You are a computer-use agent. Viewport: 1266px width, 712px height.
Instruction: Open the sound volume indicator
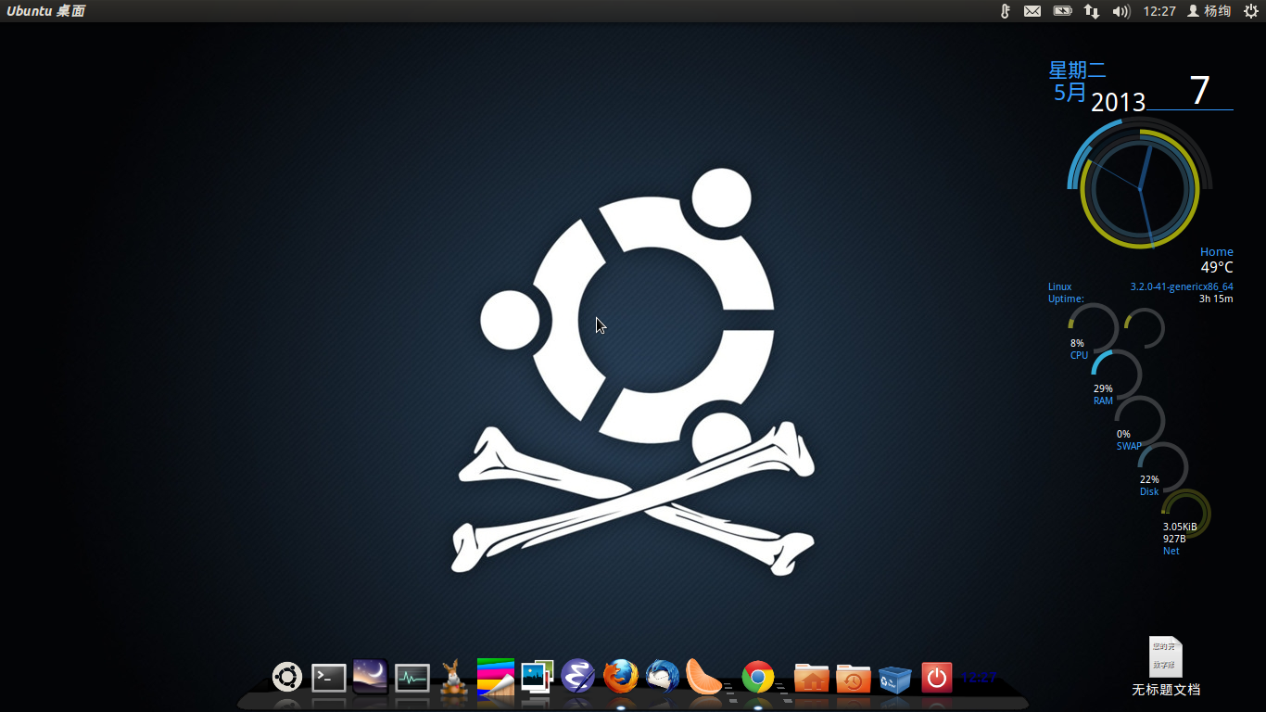click(x=1121, y=11)
